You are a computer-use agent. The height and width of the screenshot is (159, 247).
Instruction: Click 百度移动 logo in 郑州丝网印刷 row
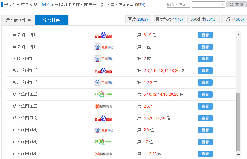[x=104, y=130]
